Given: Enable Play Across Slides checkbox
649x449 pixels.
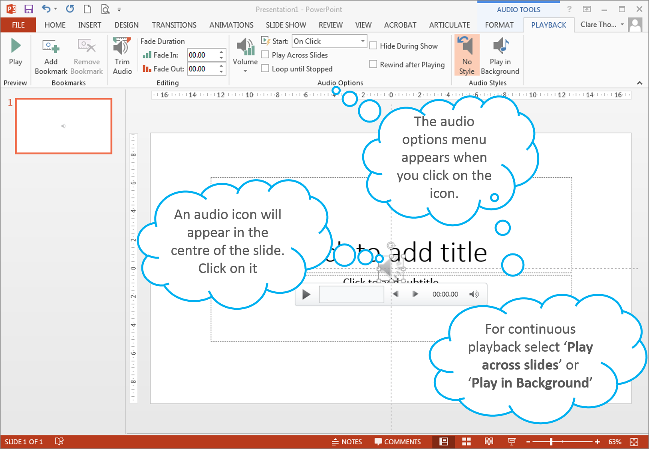Looking at the screenshot, I should (x=265, y=55).
